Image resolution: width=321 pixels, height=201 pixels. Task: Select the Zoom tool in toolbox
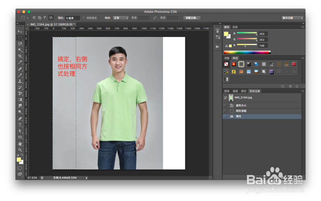click(x=20, y=150)
